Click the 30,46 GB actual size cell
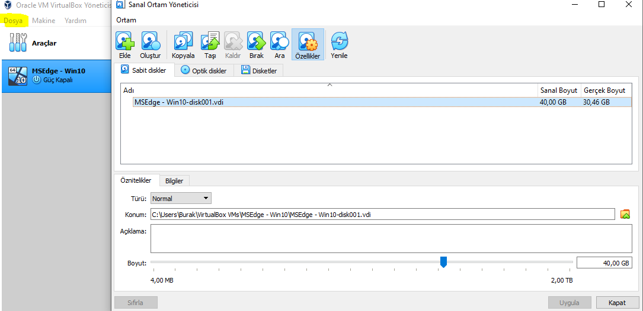 pyautogui.click(x=596, y=102)
